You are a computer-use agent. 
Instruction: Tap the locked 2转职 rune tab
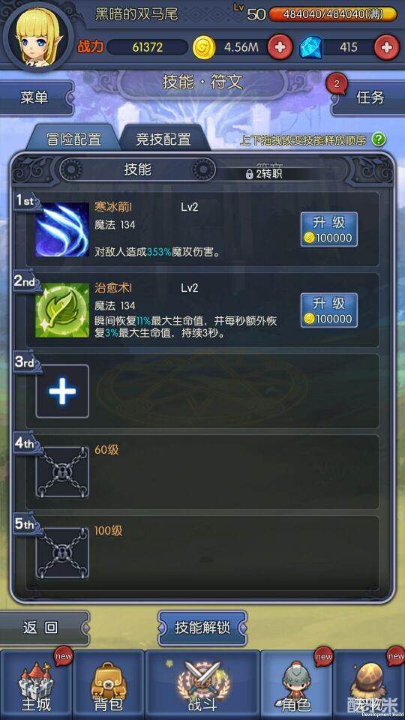click(x=265, y=173)
